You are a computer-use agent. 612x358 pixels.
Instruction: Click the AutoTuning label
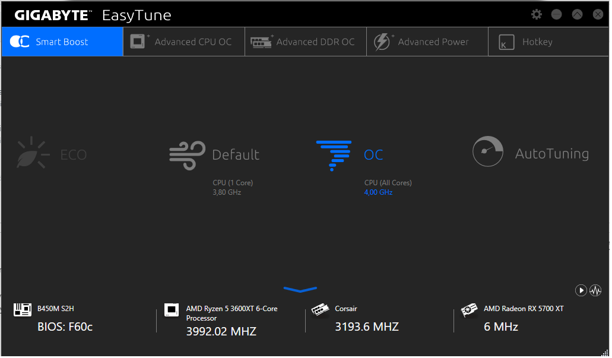552,154
